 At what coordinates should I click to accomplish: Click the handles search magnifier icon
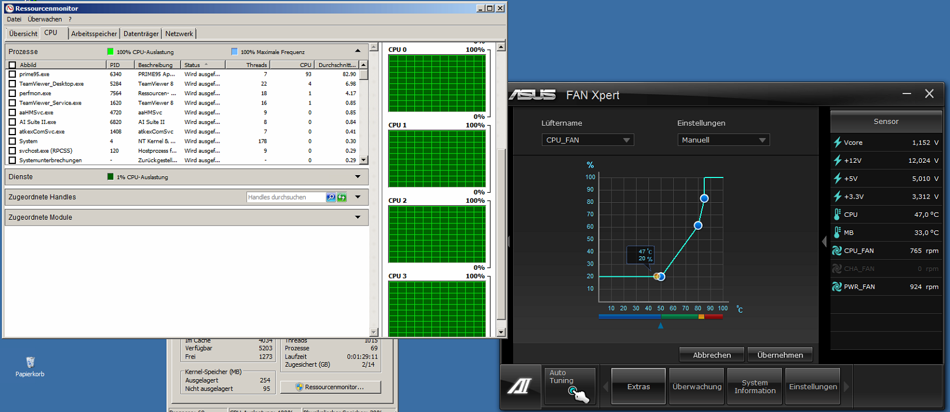(331, 197)
